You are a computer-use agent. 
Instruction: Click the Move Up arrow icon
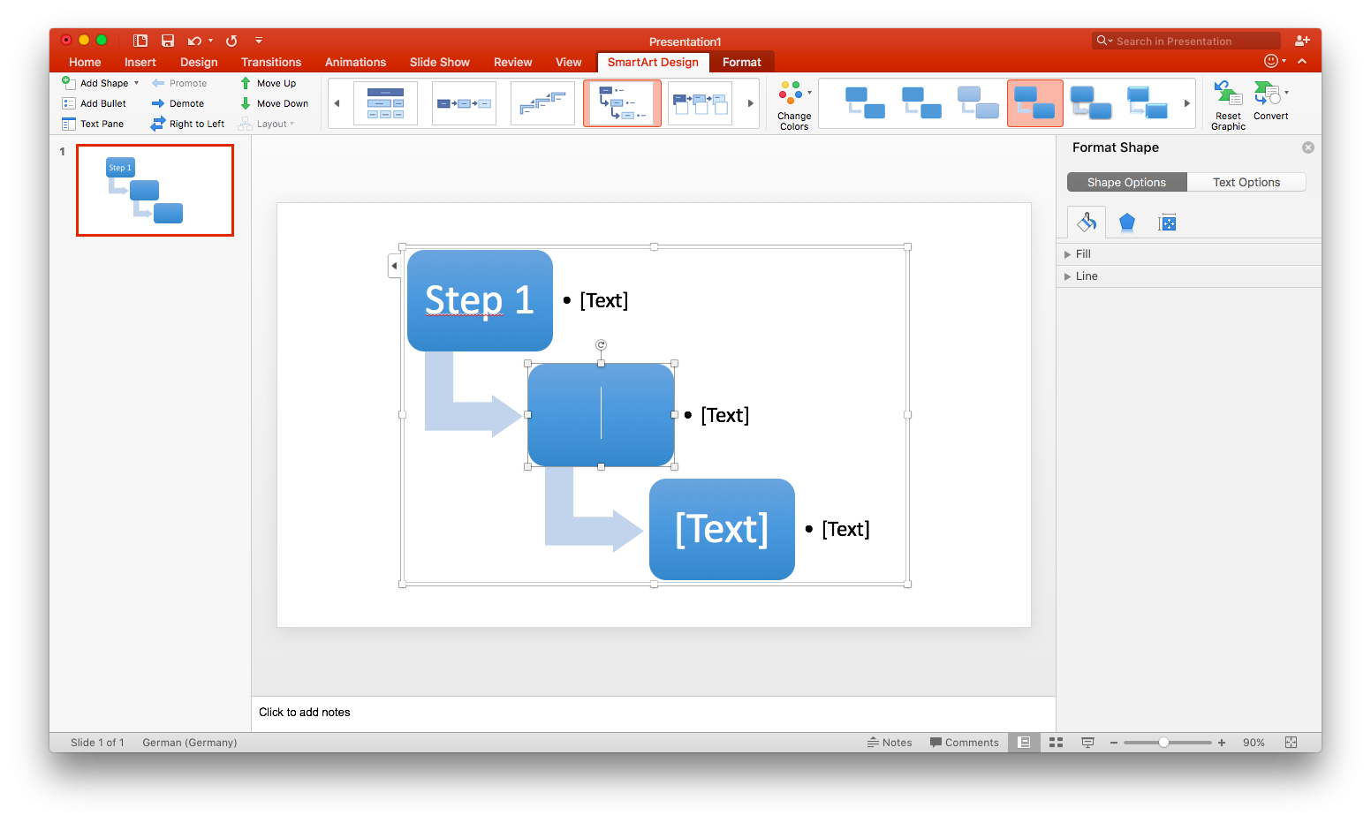click(246, 83)
